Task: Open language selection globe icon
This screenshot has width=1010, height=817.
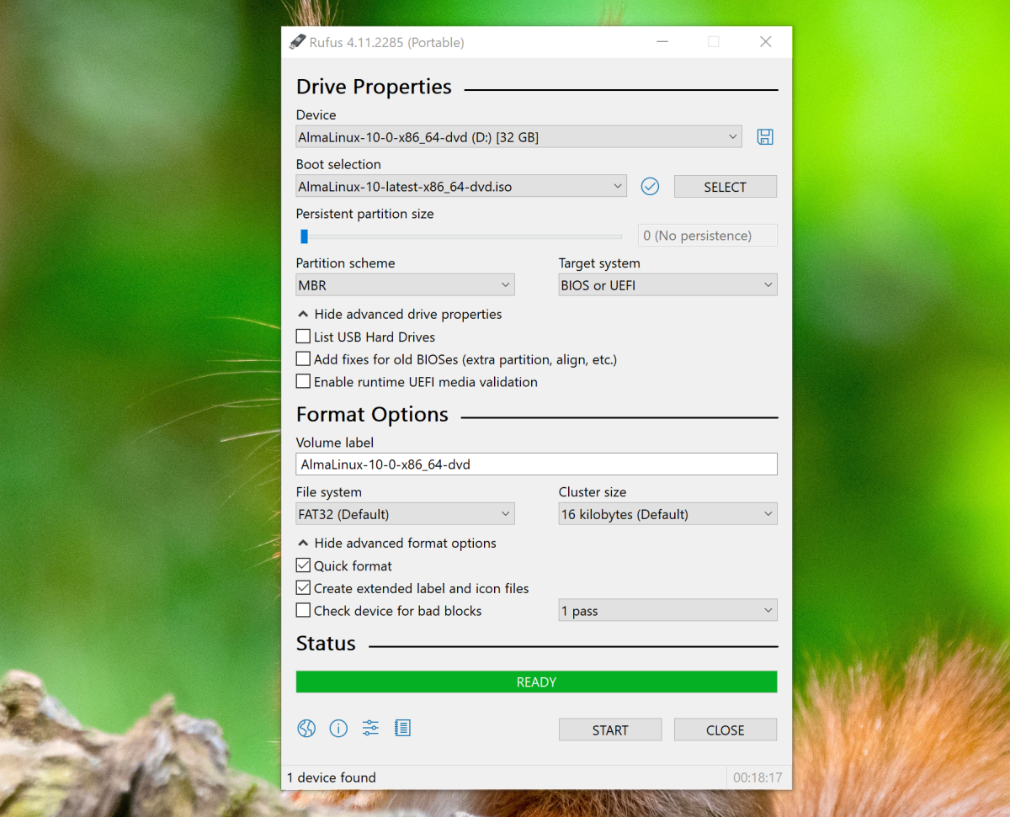Action: pos(306,729)
